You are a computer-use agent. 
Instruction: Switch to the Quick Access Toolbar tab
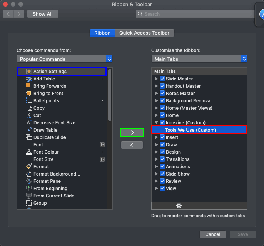(x=144, y=33)
